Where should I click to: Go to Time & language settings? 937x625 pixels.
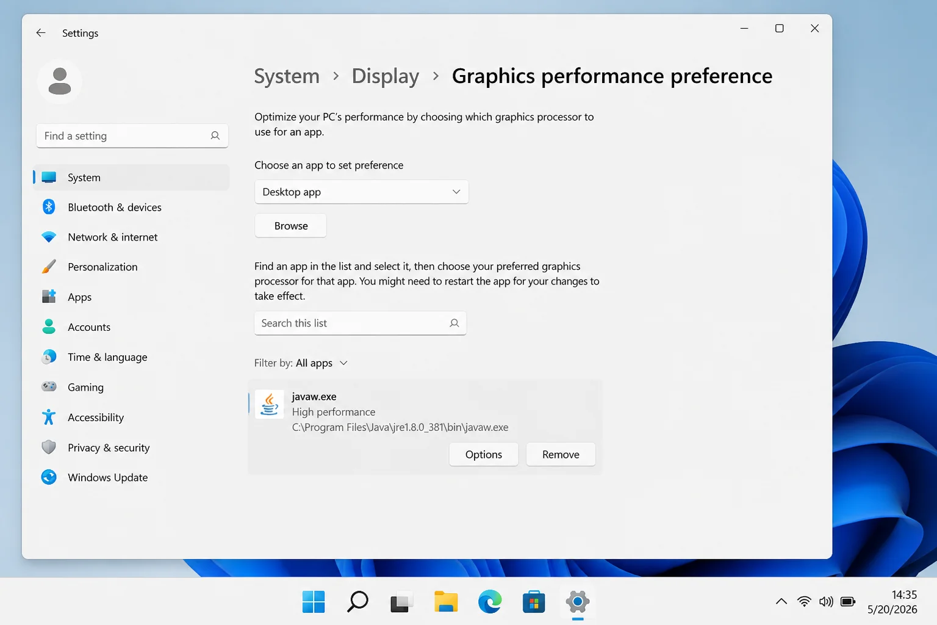point(131,358)
